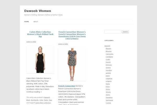Go to the HOME menu item
The image size is (157, 105).
point(26,22)
